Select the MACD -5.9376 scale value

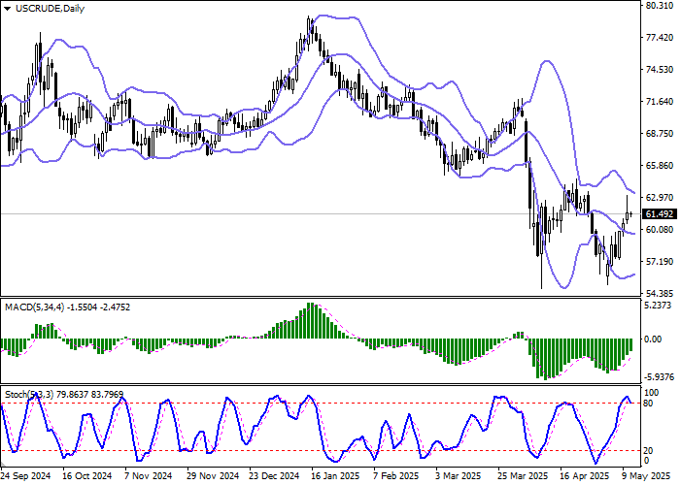[660, 377]
